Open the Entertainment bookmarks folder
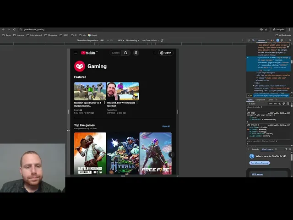This screenshot has height=220, width=293. click(34, 35)
